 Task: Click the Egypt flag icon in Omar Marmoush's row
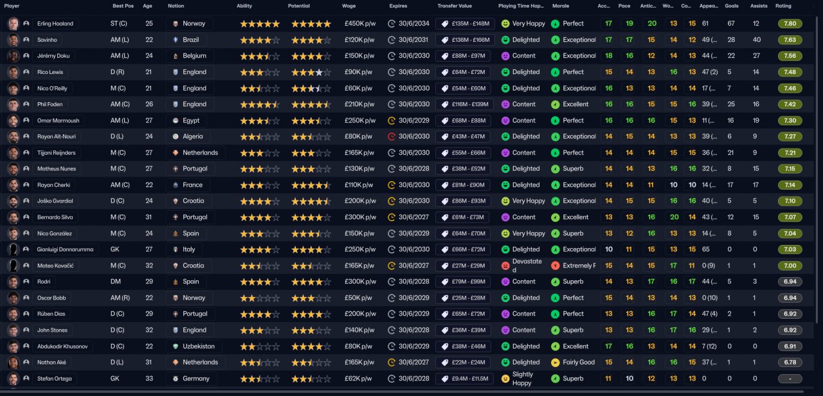click(174, 120)
